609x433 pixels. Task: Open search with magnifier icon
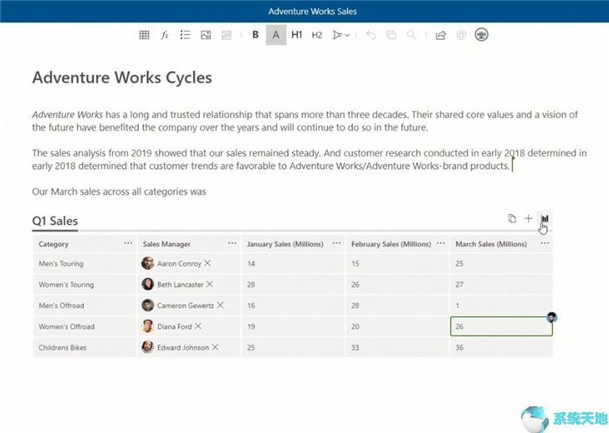[412, 35]
